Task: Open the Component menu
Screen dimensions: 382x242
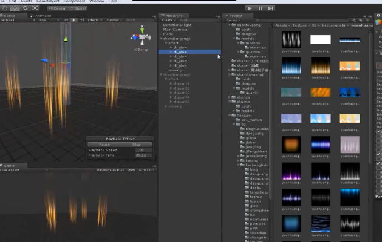Action: [74, 2]
